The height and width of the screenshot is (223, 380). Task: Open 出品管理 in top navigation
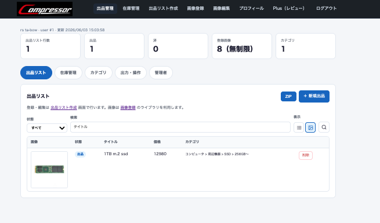pyautogui.click(x=105, y=9)
